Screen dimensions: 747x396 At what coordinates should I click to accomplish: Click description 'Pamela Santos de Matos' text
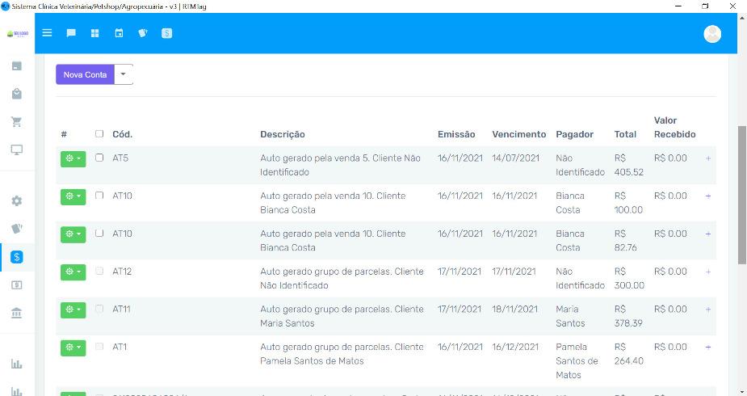[x=312, y=361]
